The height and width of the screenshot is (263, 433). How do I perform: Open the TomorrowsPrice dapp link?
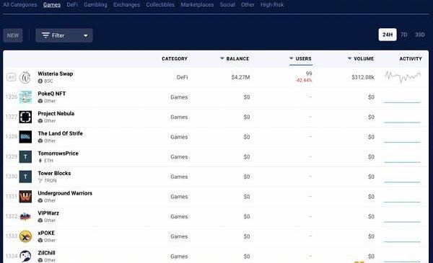point(58,153)
